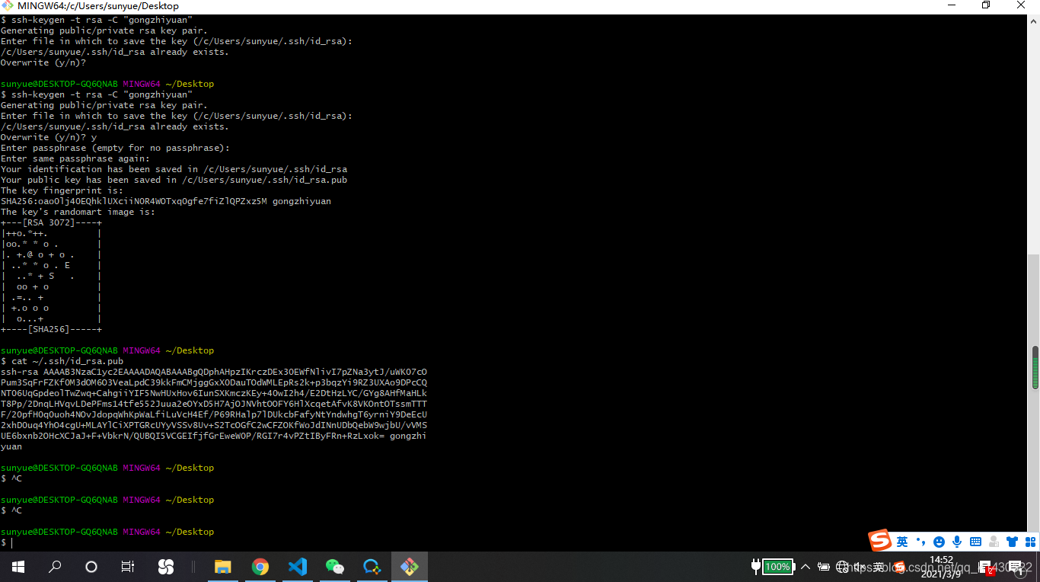
Task: Open Task View on the taskbar
Action: (128, 567)
